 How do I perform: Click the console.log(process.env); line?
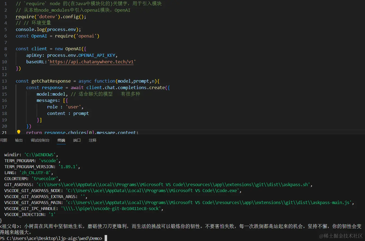pos(48,29)
